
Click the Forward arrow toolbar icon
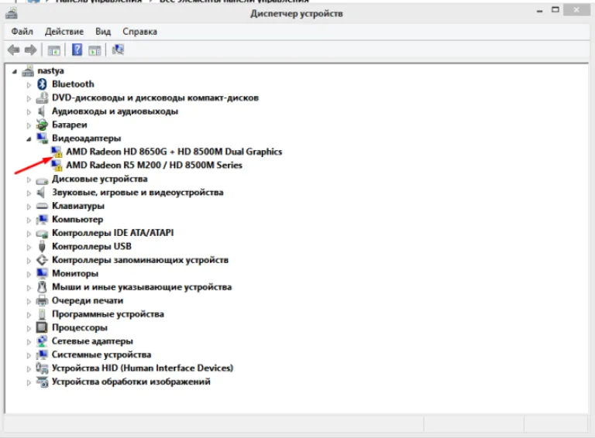point(30,50)
